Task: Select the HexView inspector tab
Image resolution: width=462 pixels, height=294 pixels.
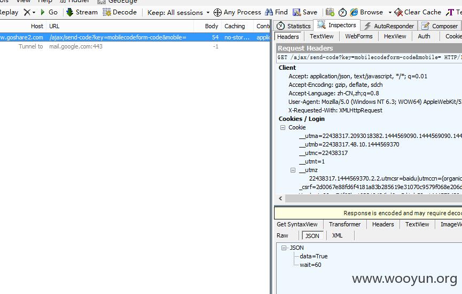Action: (x=395, y=36)
